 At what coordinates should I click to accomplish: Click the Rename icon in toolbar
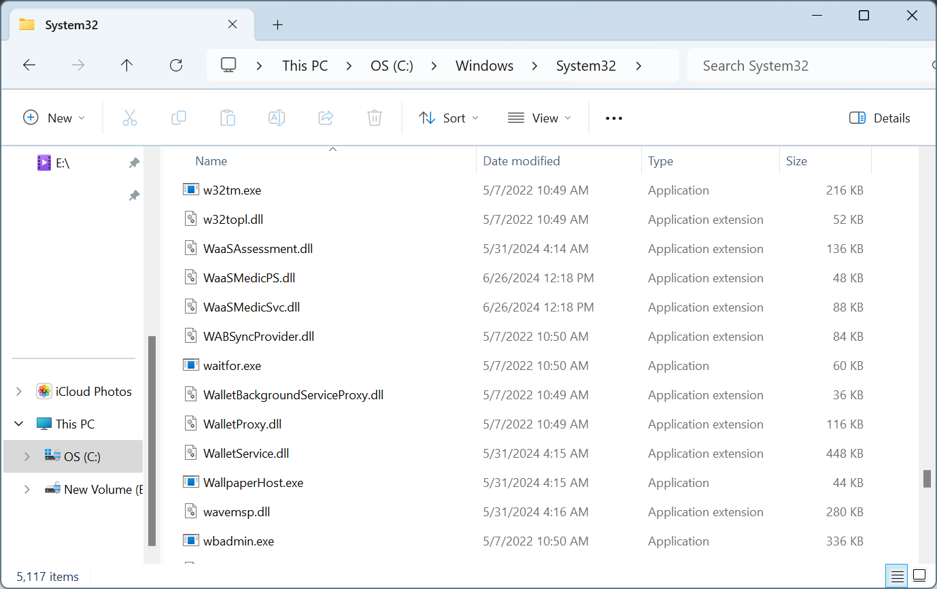coord(277,118)
